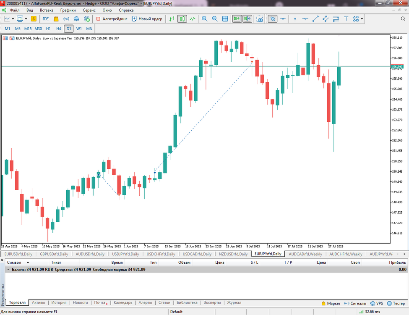The width and height of the screenshot is (409, 315).
Task: Open Сигналы link in toolbox footer
Action: coord(355,303)
